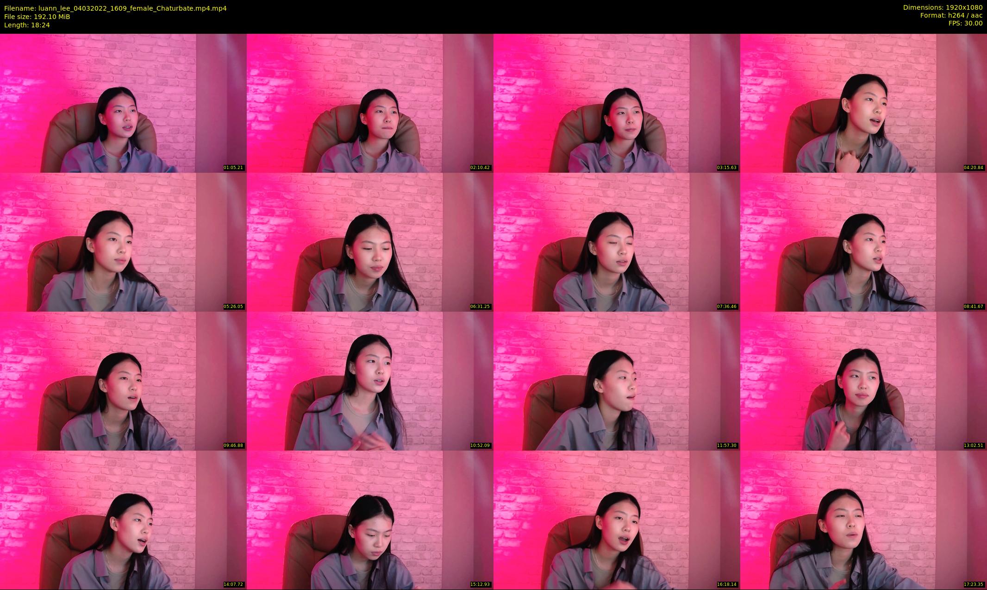
Task: Open the frame marked 03:15.63
Action: (x=617, y=103)
